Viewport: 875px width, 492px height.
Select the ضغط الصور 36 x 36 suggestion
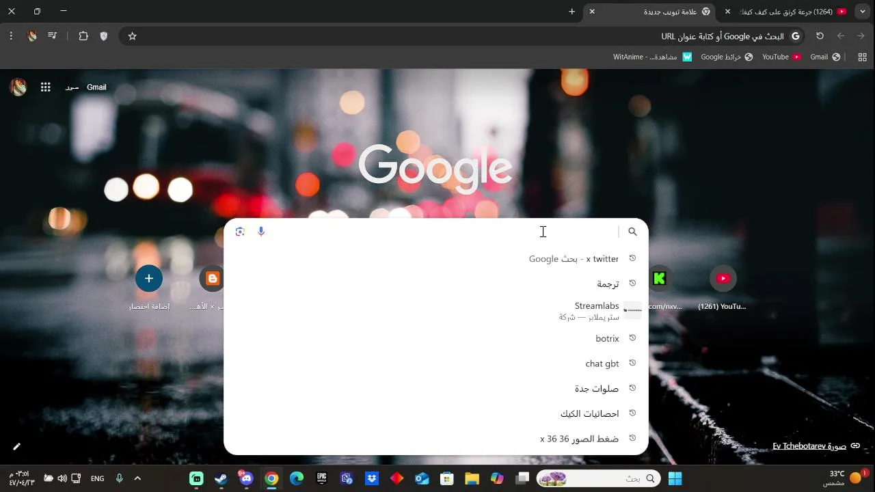[x=436, y=439]
